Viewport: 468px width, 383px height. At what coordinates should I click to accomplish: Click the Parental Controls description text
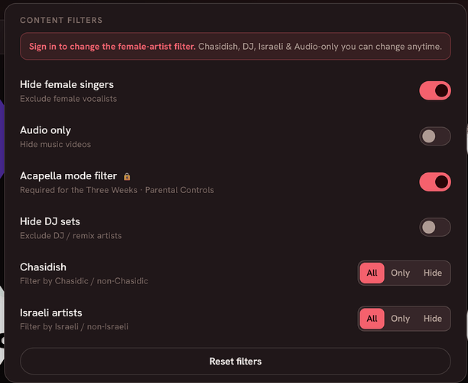pos(180,190)
